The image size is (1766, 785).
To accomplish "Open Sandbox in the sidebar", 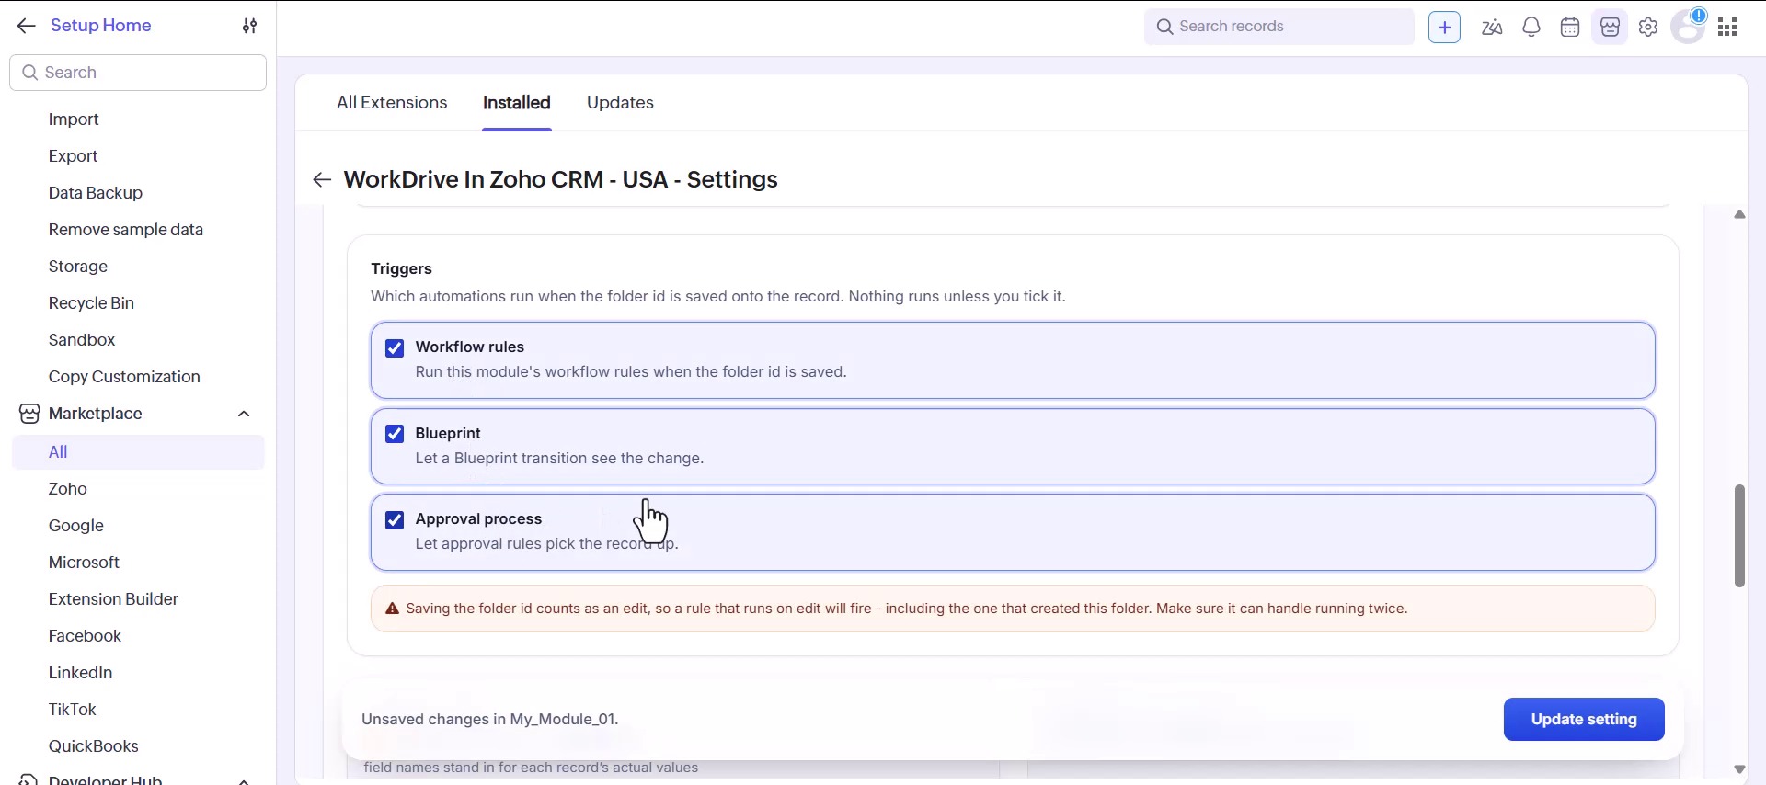I will pyautogui.click(x=82, y=340).
